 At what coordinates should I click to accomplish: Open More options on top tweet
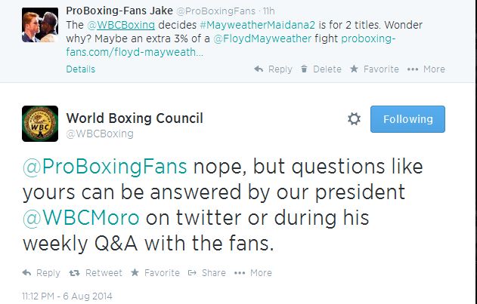click(x=426, y=69)
